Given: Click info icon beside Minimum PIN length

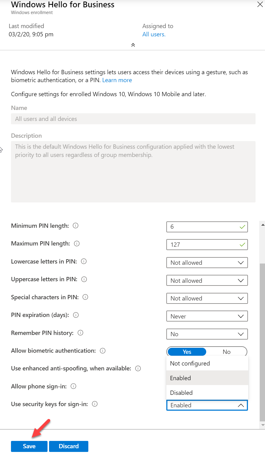Looking at the screenshot, I should (x=76, y=226).
